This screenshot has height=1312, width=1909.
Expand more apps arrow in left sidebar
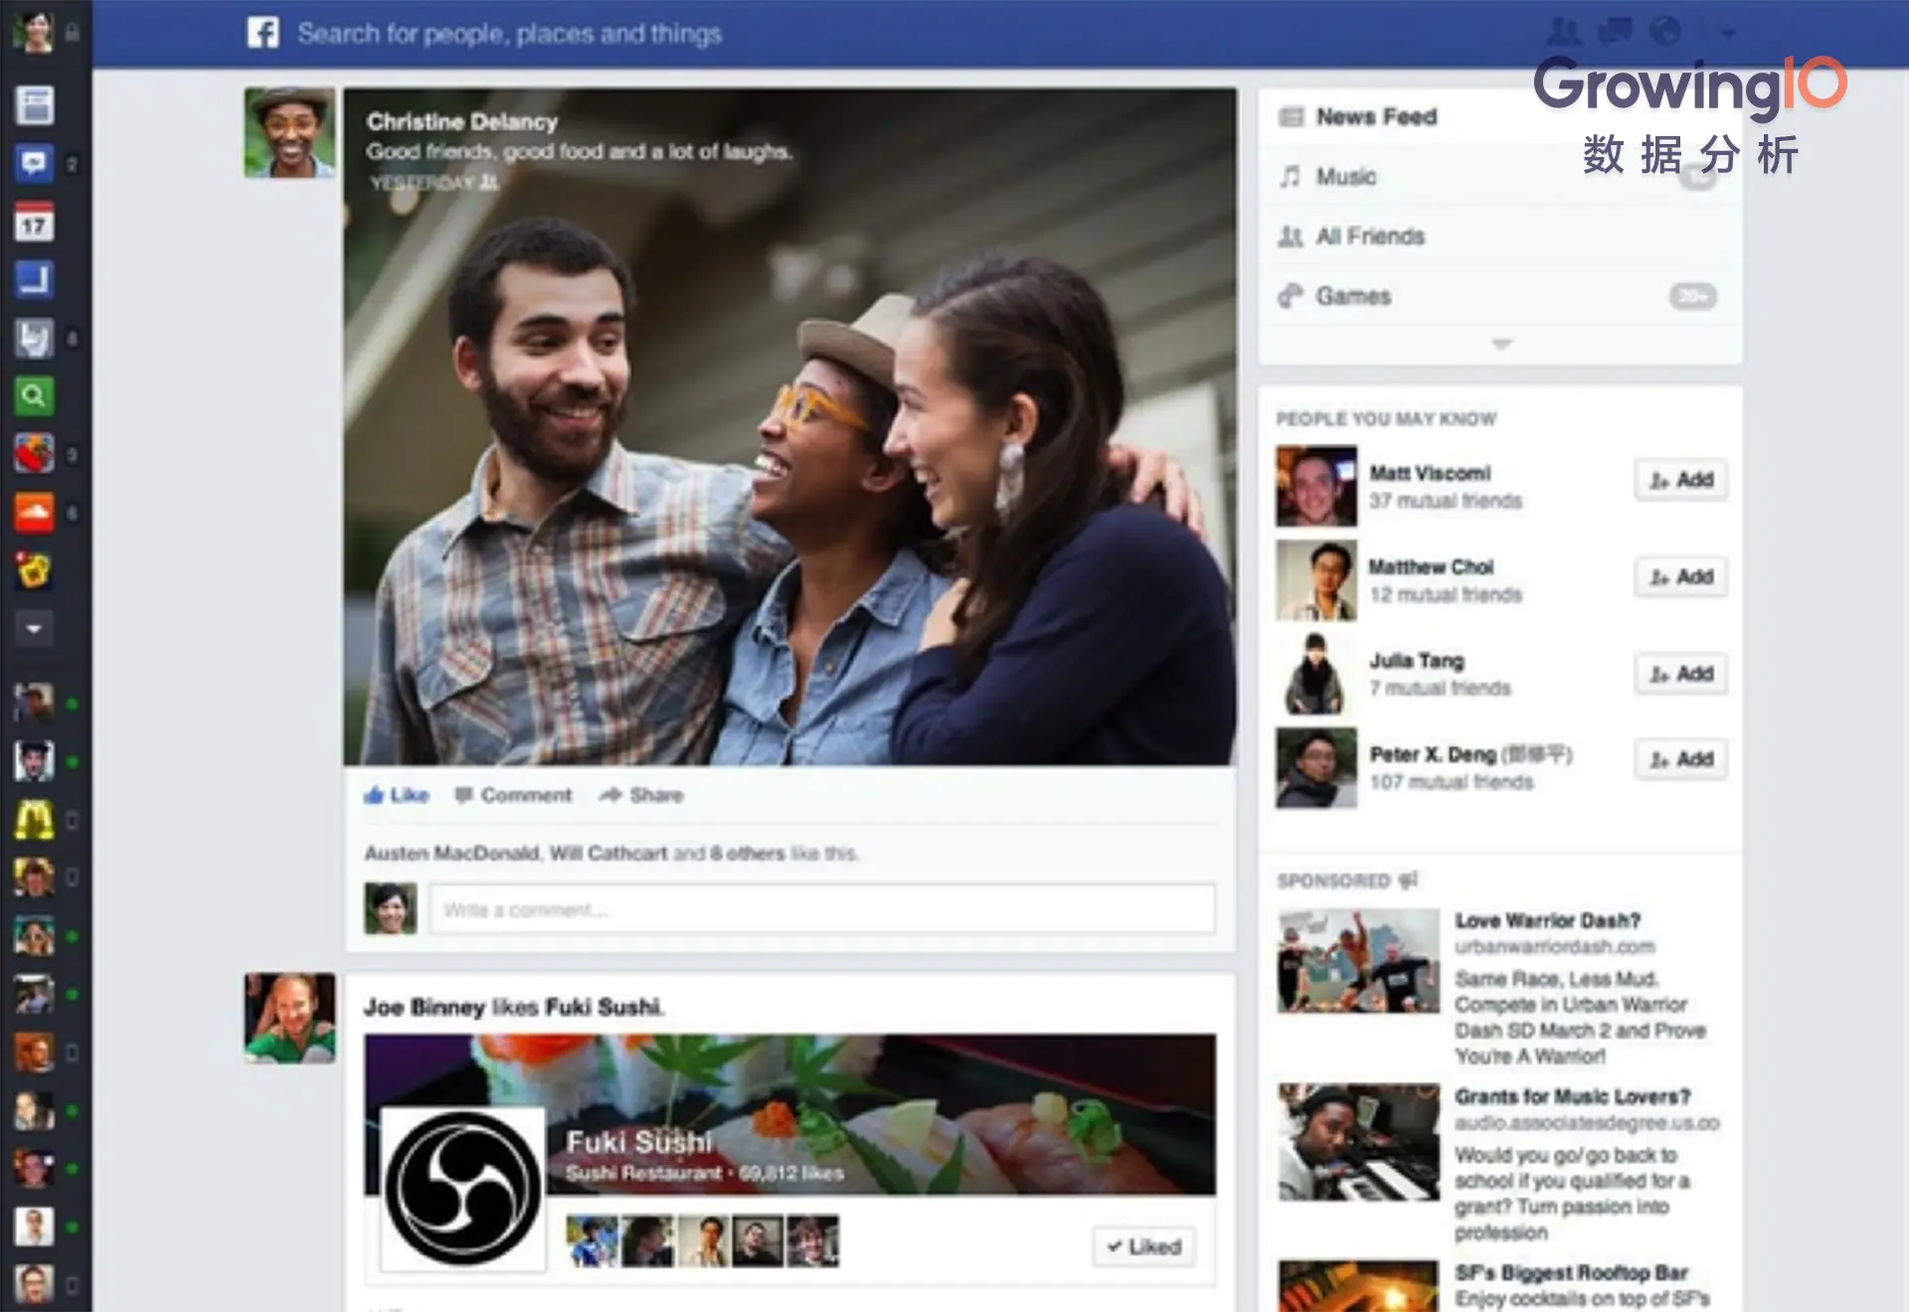point(34,628)
